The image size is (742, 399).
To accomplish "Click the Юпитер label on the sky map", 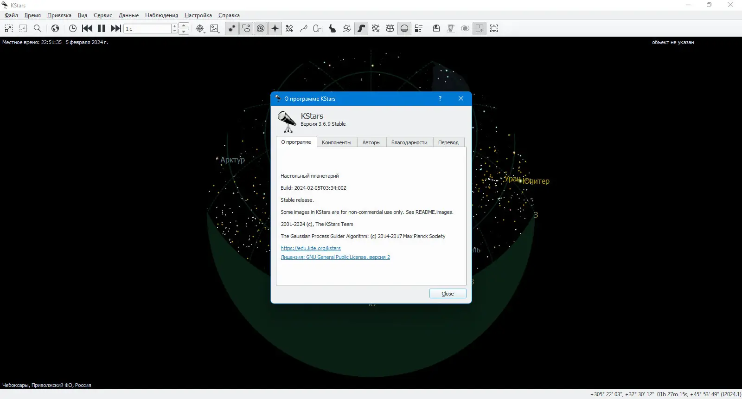I will click(x=536, y=181).
